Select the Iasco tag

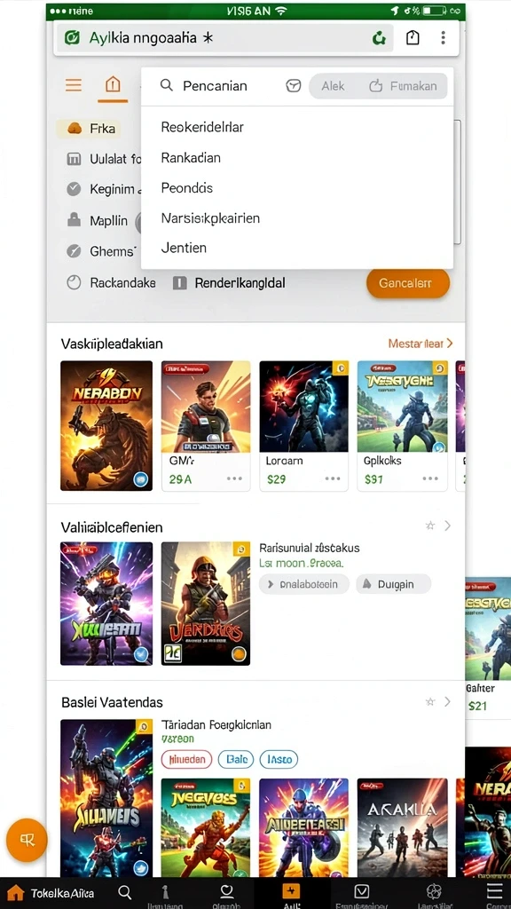pyautogui.click(x=279, y=759)
